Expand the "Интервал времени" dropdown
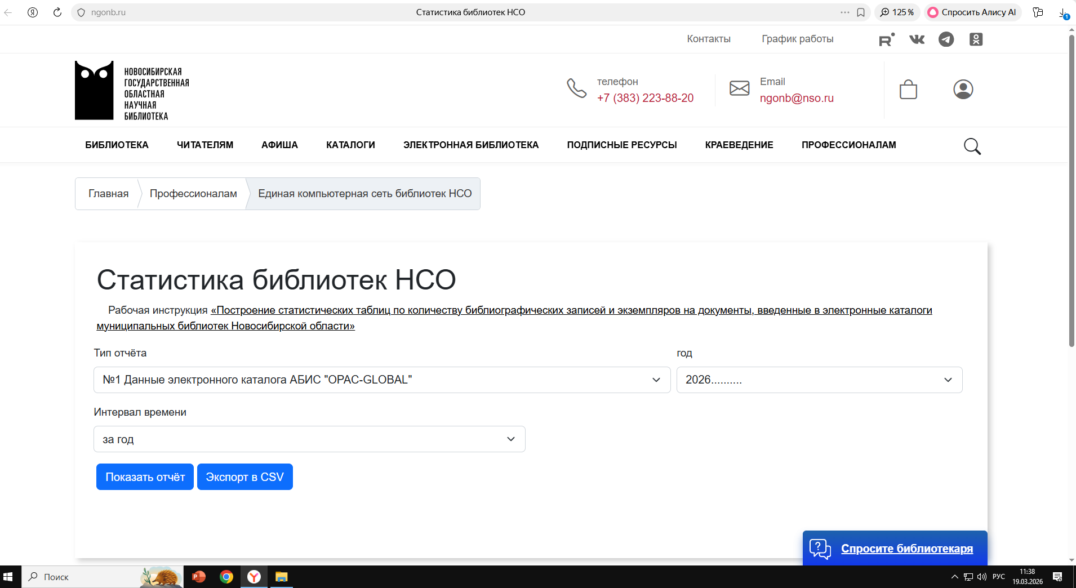Image resolution: width=1076 pixels, height=588 pixels. tap(309, 439)
